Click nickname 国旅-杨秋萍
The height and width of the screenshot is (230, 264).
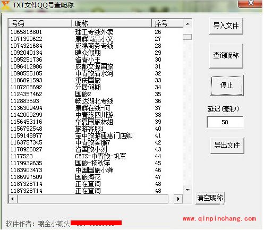coord(92,163)
